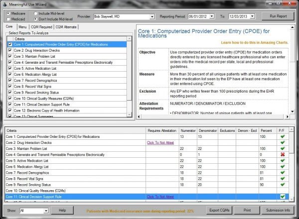Click Export CQMs button

click(x=220, y=211)
